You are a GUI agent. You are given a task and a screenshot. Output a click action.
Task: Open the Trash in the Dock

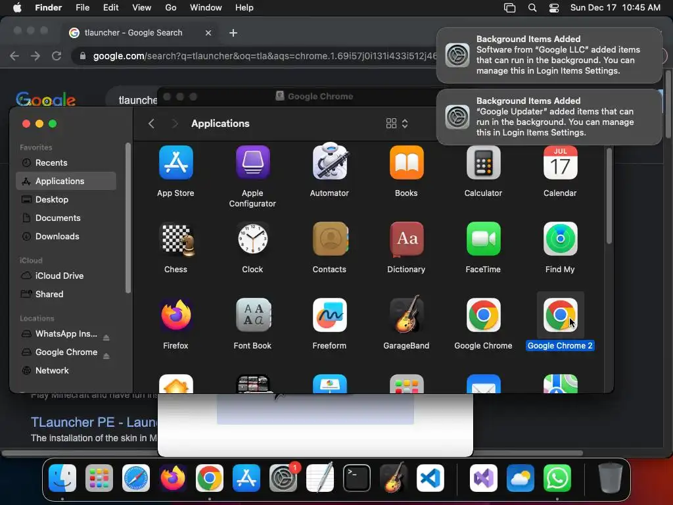611,477
